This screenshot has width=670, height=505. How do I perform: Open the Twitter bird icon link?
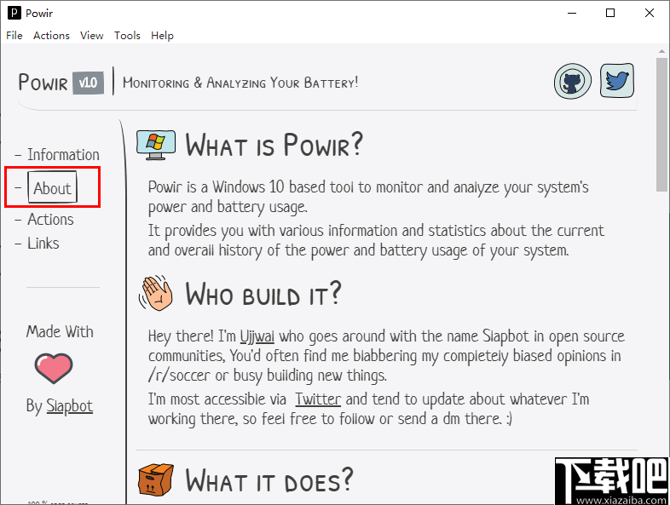click(616, 81)
